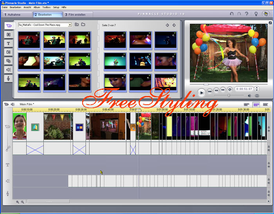Click the parent folder icon next to file dropdown
274x214 pixels.
coord(77,25)
